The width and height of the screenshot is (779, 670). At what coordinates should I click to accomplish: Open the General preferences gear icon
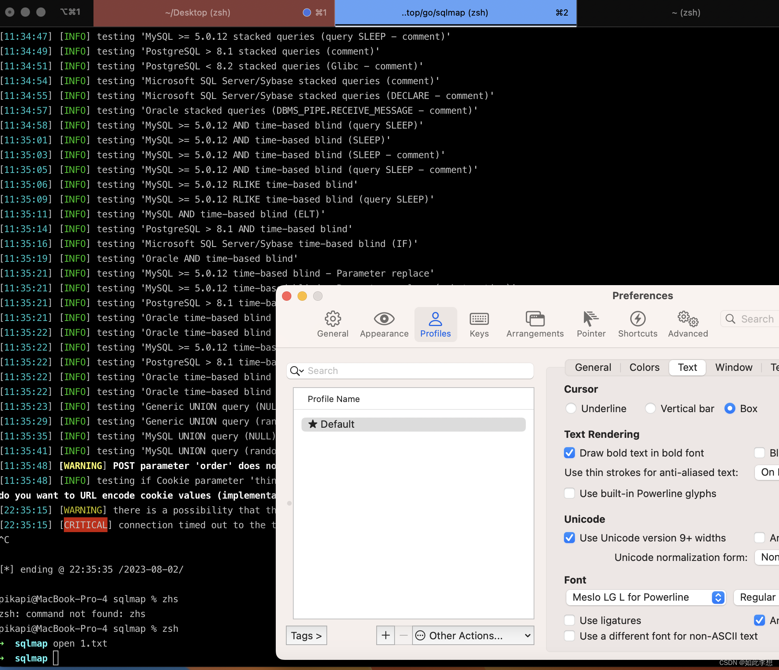coord(333,319)
